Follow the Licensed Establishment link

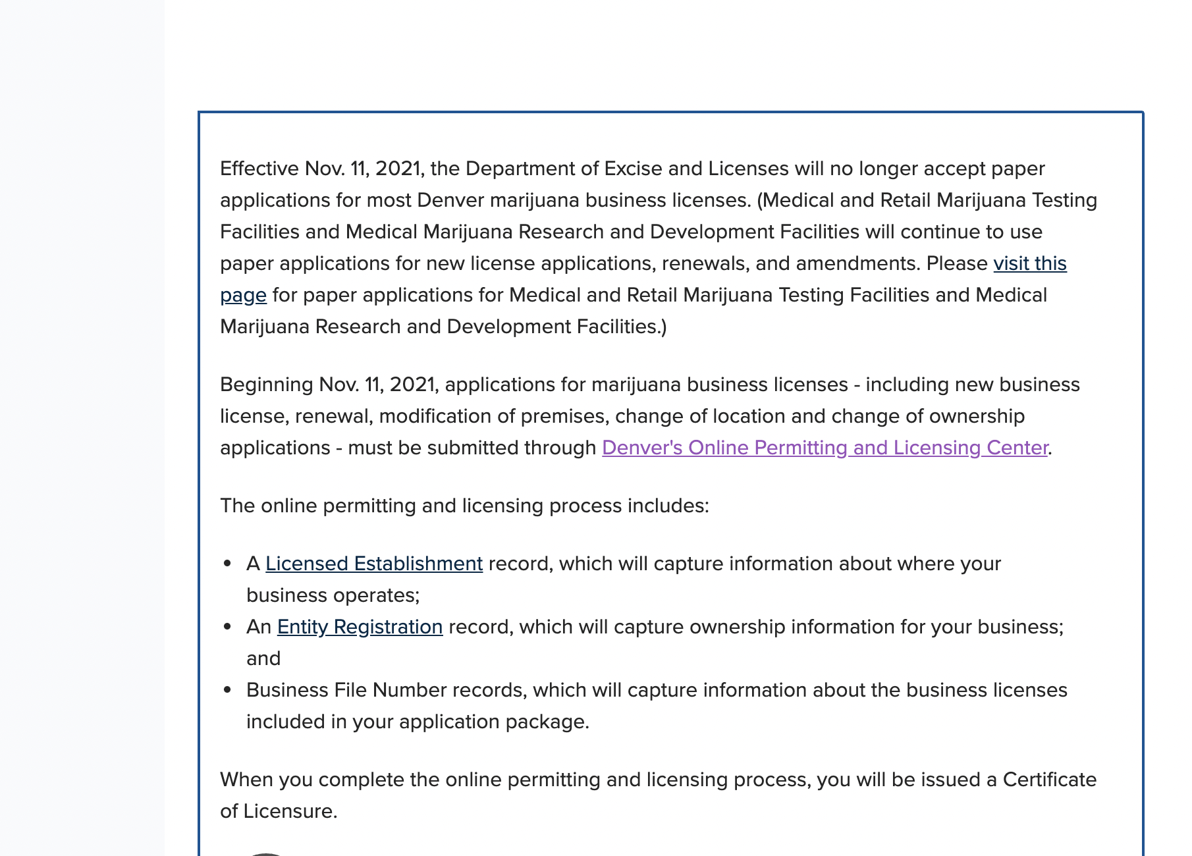tap(374, 564)
